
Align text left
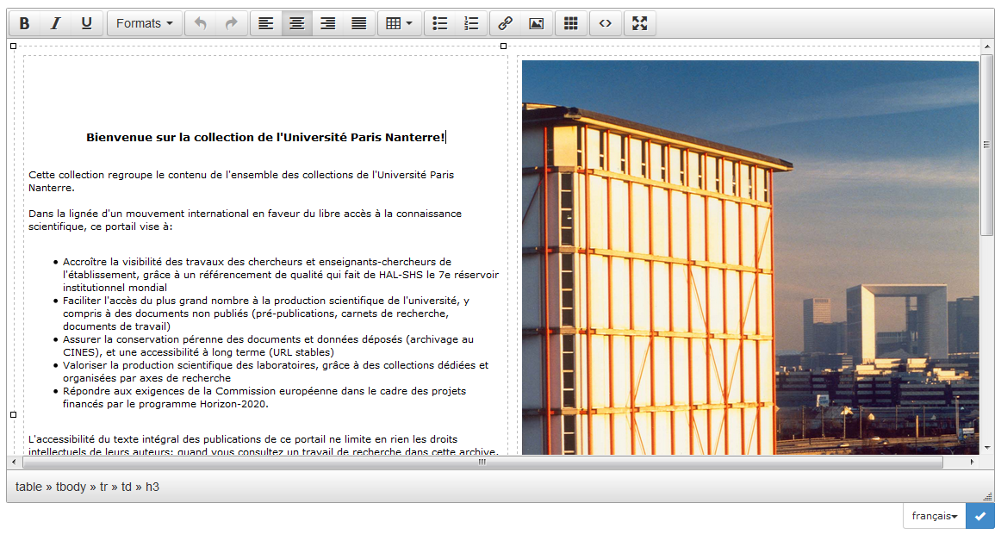click(x=265, y=23)
